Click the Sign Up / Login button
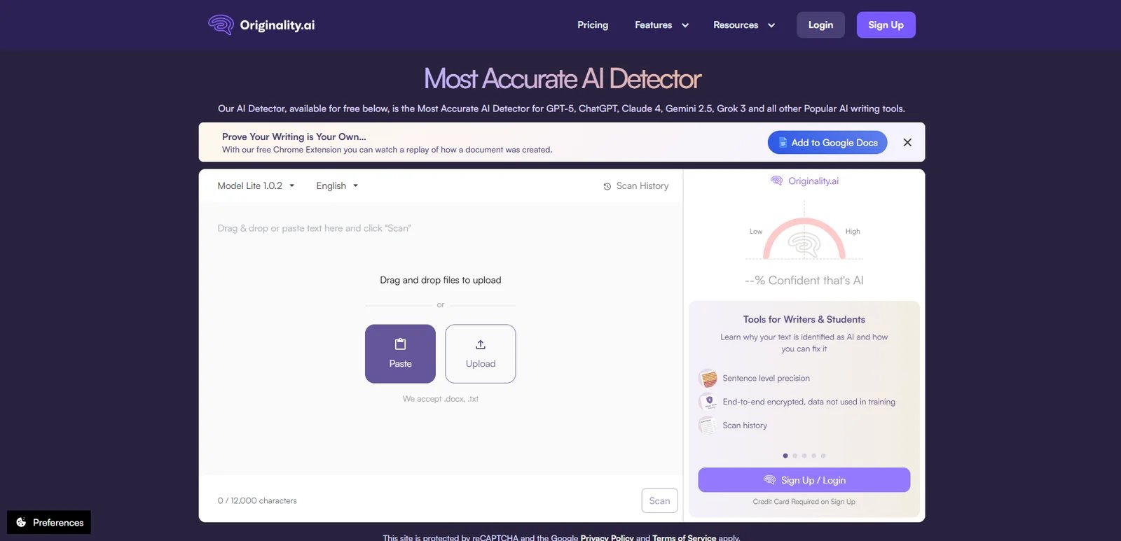1121x541 pixels. (x=804, y=480)
